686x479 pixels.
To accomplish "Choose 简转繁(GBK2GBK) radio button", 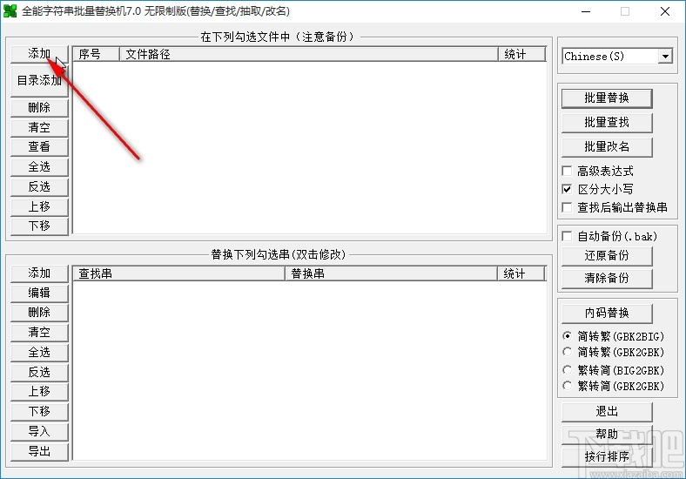I will click(568, 352).
